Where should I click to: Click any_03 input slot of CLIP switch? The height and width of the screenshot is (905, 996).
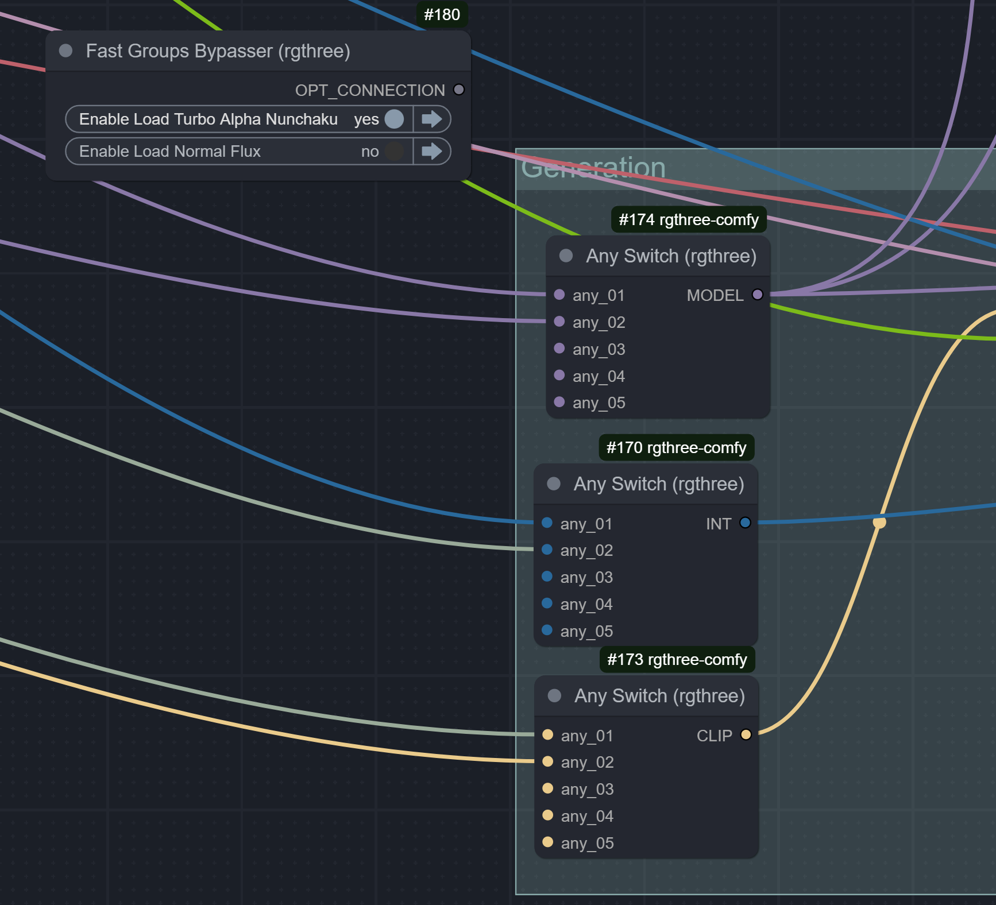(x=548, y=788)
